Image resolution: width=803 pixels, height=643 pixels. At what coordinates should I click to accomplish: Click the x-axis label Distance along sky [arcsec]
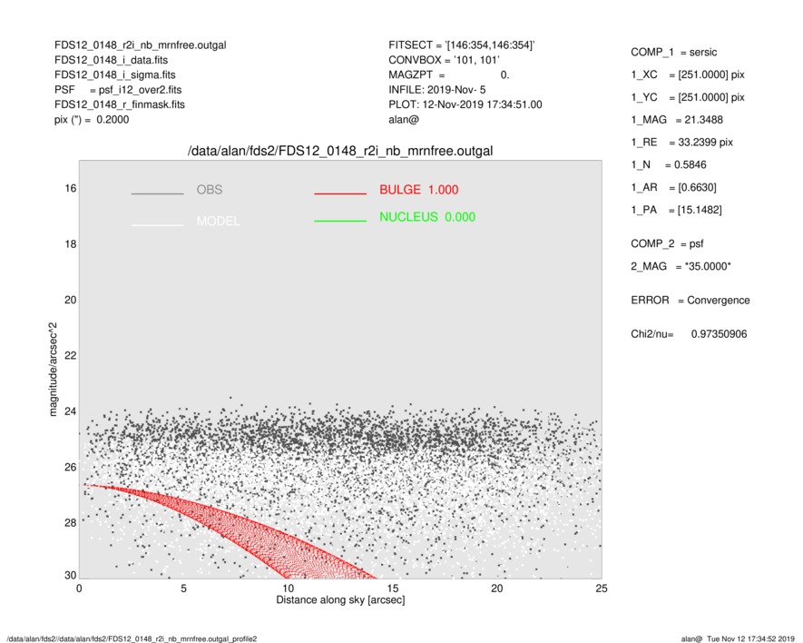coord(340,600)
